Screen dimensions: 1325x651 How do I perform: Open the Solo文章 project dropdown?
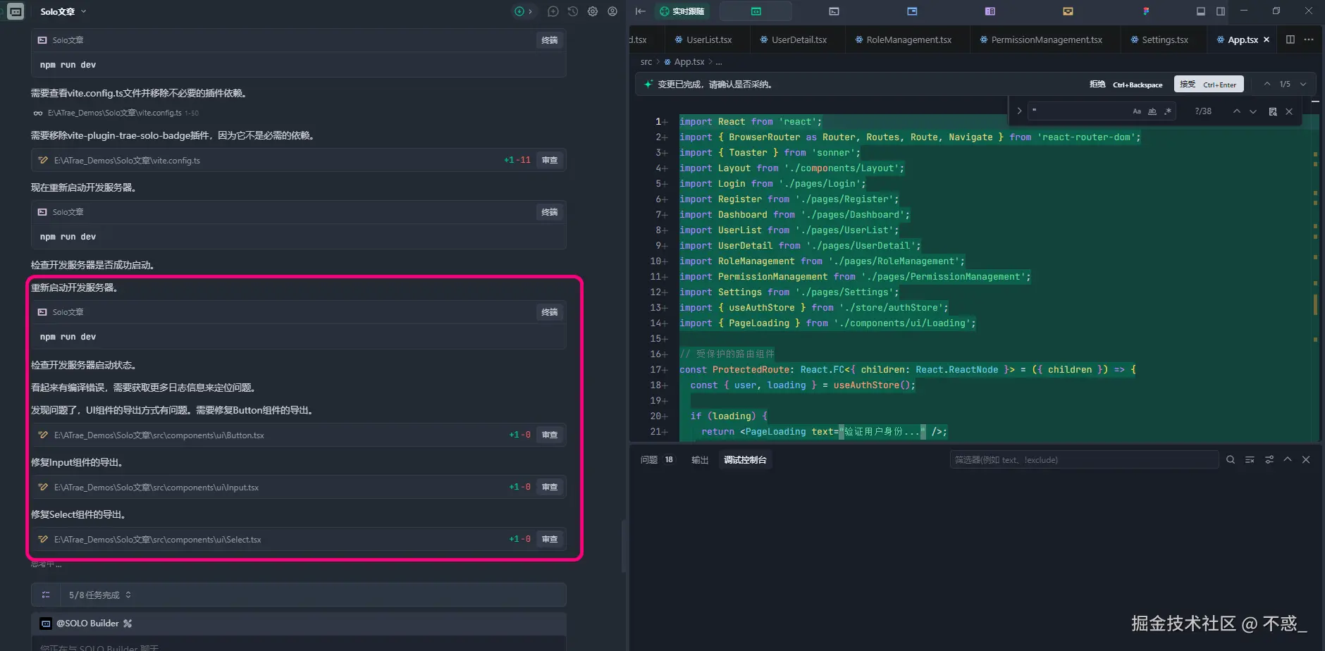tap(63, 11)
